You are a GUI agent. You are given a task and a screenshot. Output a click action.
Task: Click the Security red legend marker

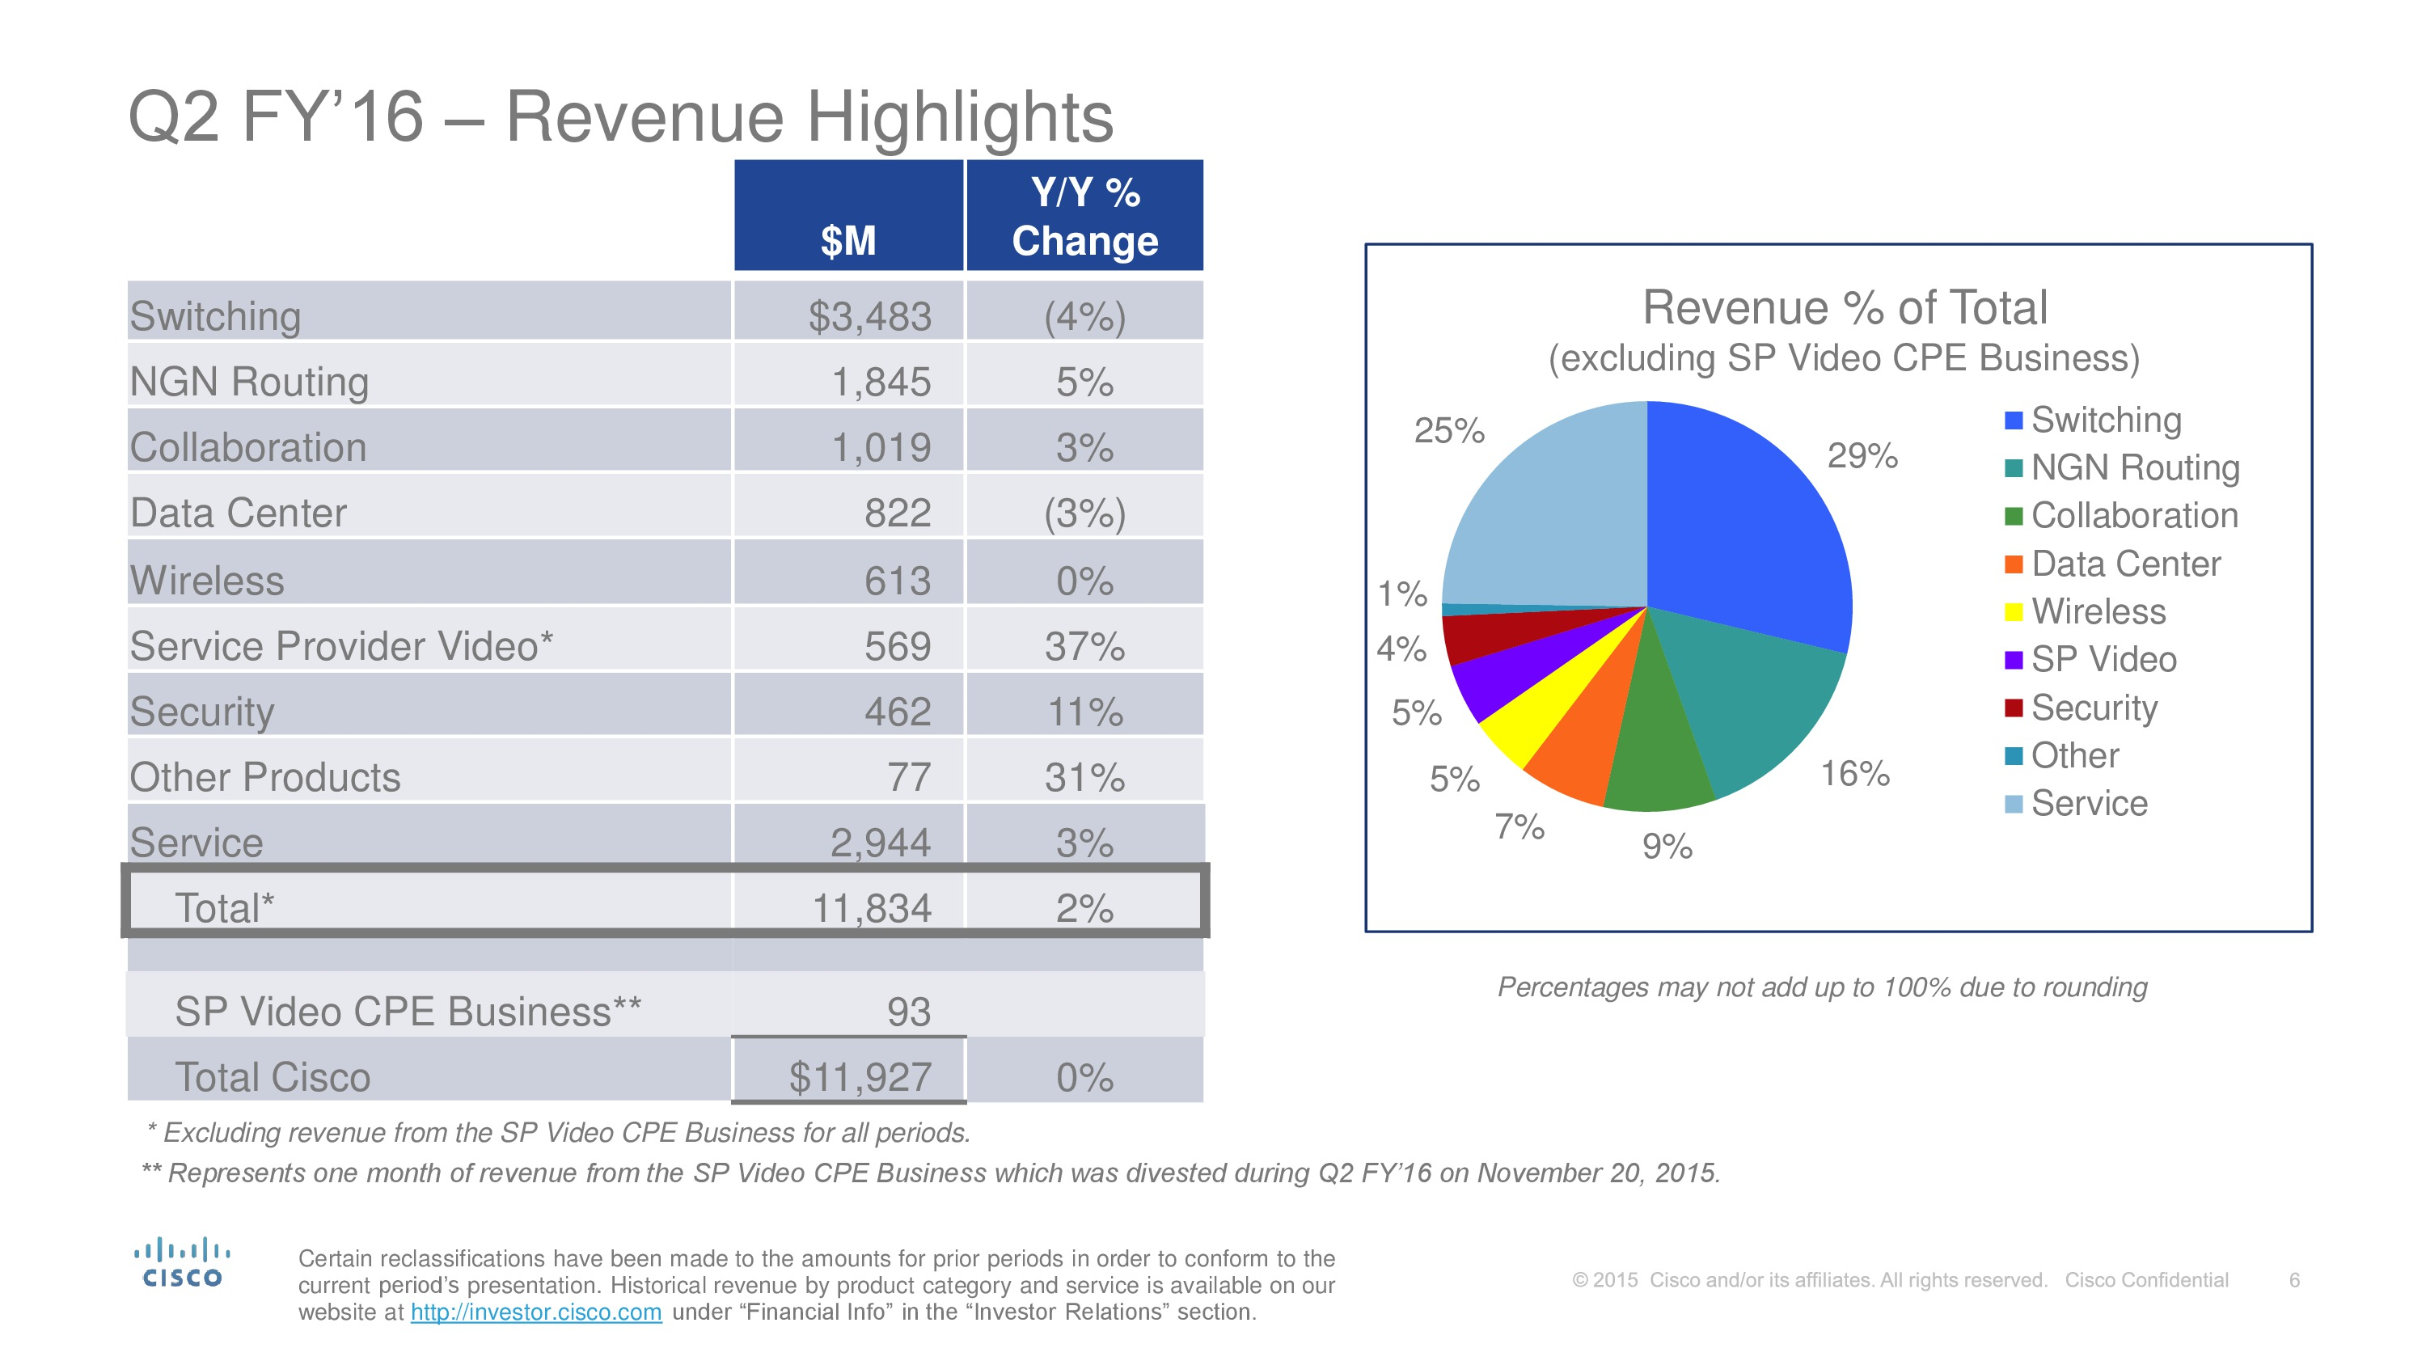tap(2014, 708)
